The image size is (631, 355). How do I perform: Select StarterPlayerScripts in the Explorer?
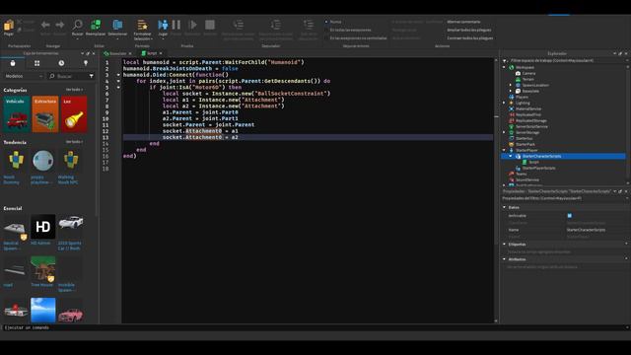click(535, 169)
